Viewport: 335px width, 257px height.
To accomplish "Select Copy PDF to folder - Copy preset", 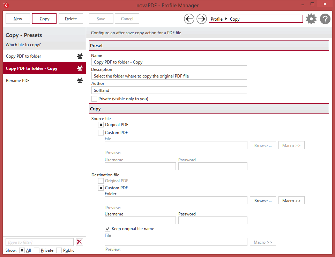I will coord(44,68).
